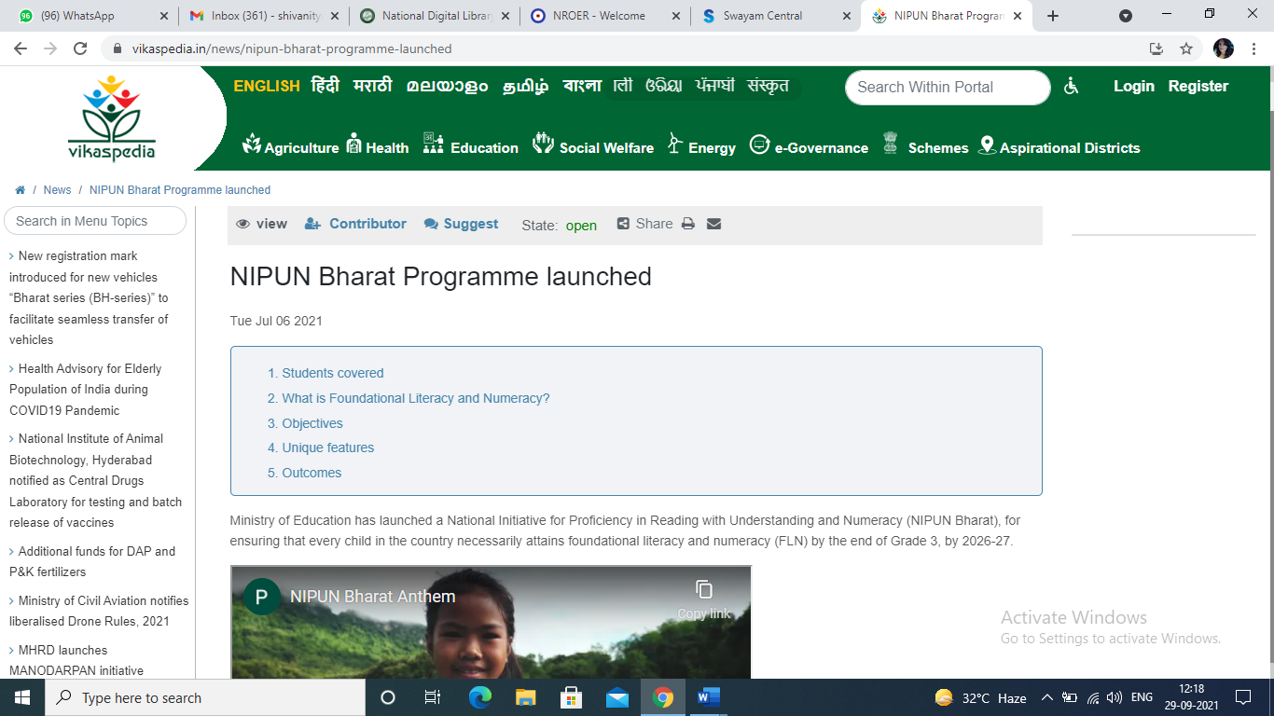Click the print icon beside Share
The width and height of the screenshot is (1274, 716).
[x=687, y=224]
